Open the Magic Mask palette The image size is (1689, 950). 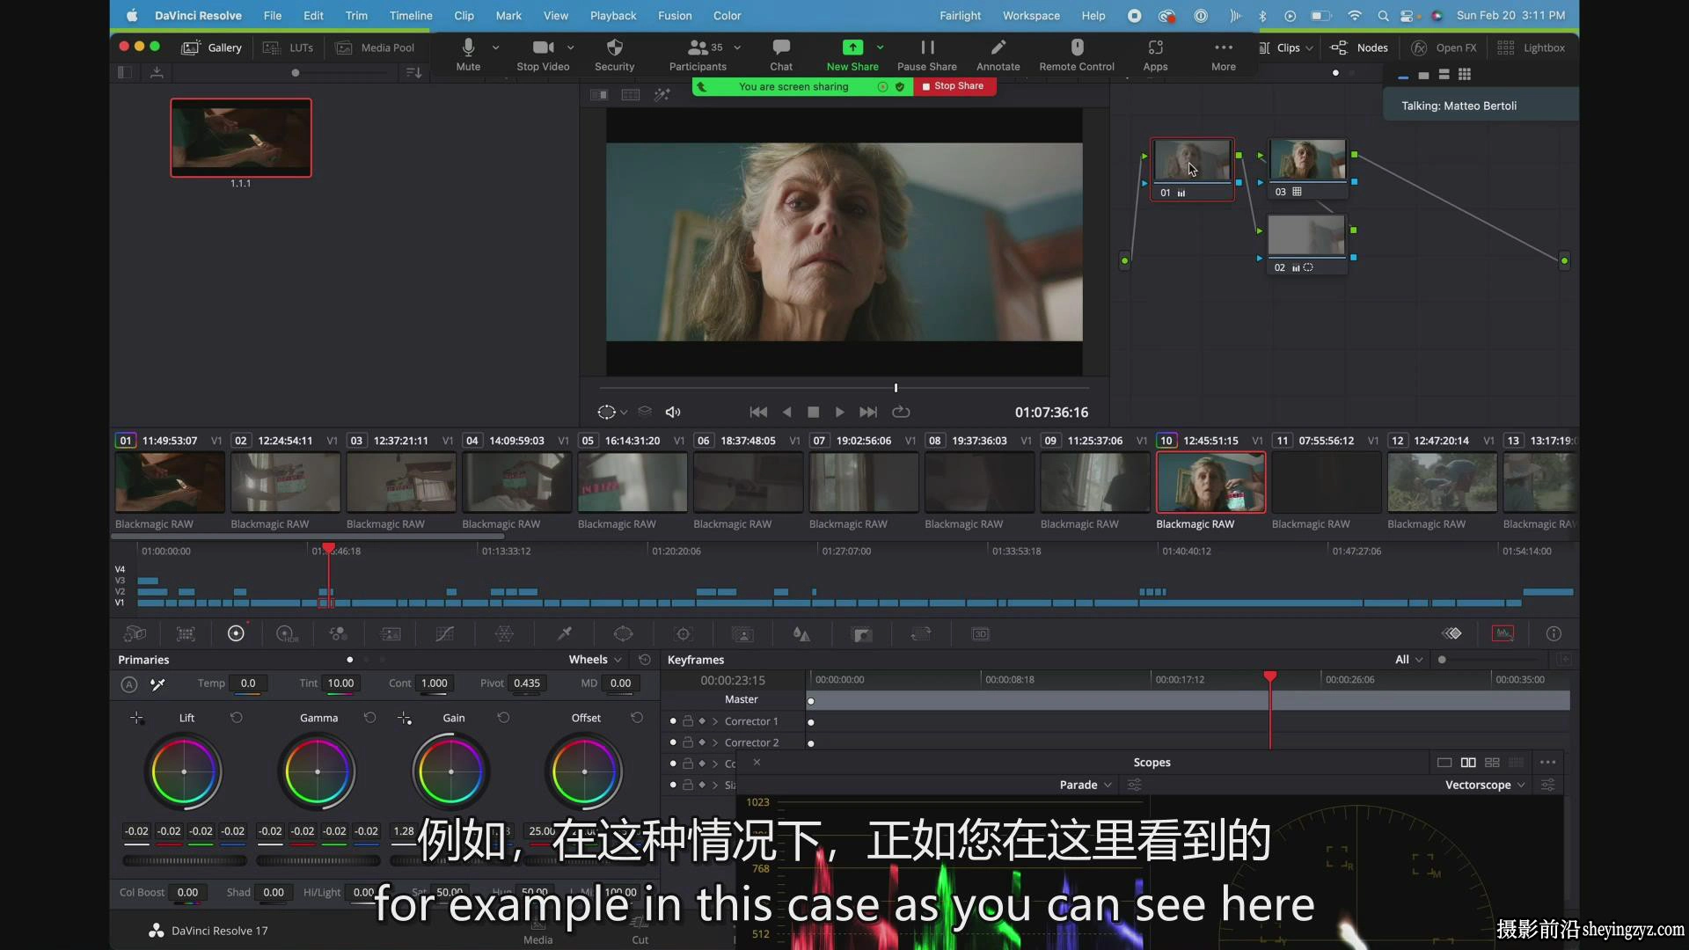[x=743, y=633]
